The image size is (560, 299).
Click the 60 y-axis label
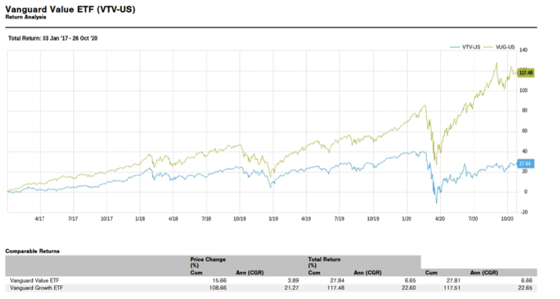coord(524,131)
